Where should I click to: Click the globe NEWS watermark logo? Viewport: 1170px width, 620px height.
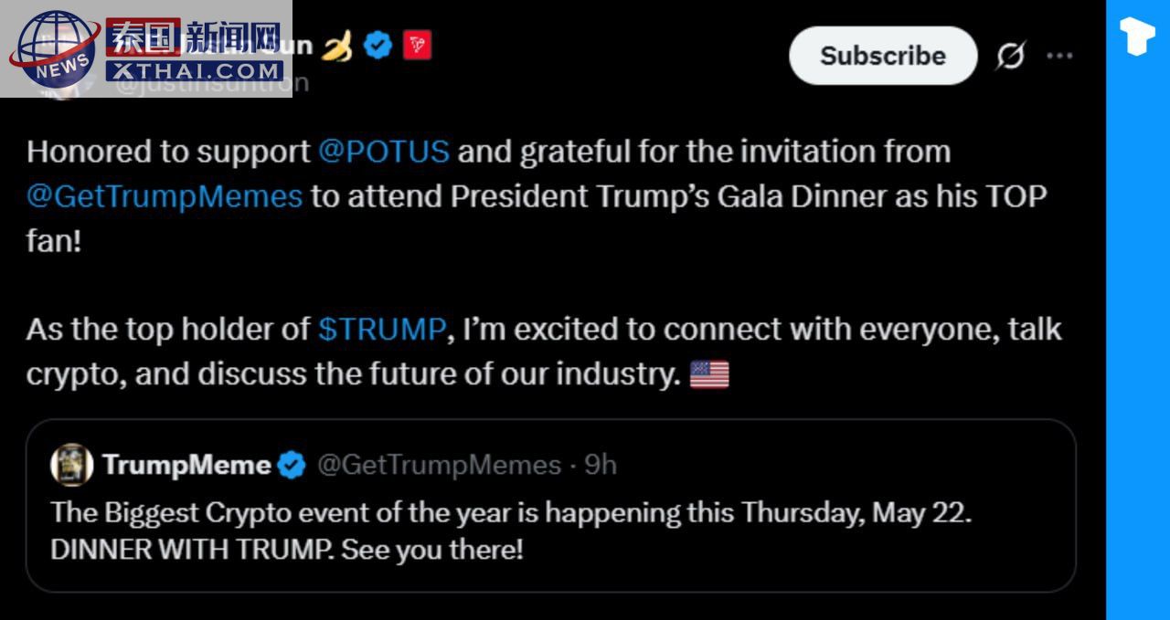(x=53, y=48)
